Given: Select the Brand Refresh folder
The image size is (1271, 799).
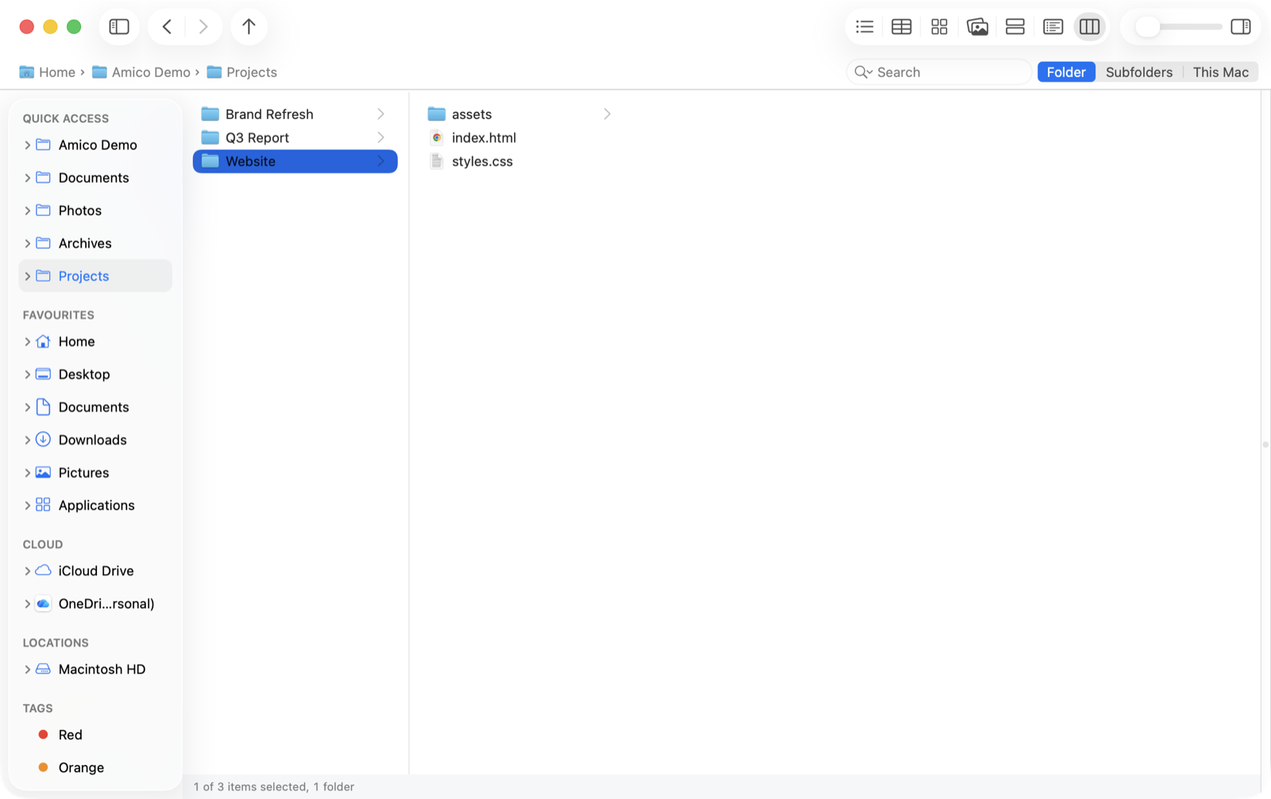Looking at the screenshot, I should 295,114.
